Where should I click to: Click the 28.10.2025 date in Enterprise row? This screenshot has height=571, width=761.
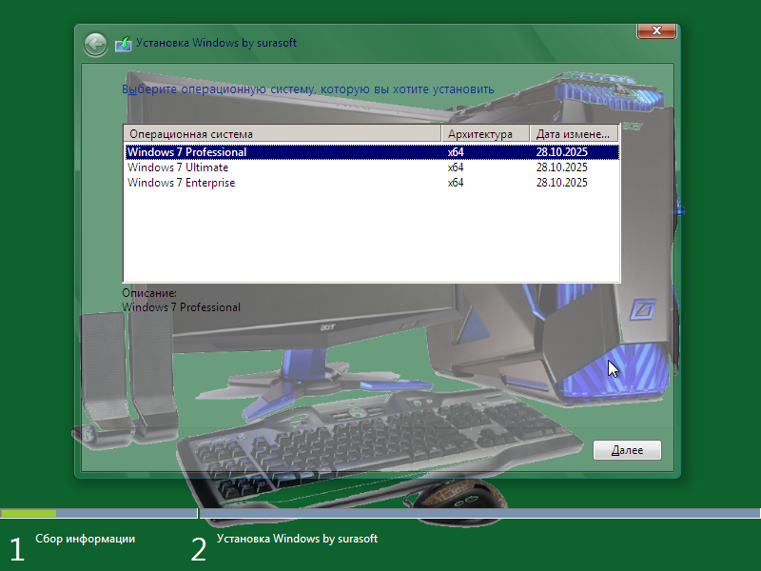[561, 183]
